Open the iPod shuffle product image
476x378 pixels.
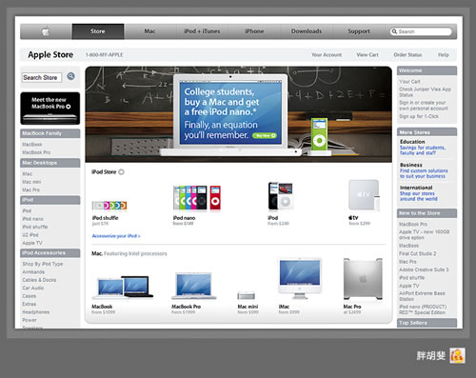pyautogui.click(x=109, y=206)
